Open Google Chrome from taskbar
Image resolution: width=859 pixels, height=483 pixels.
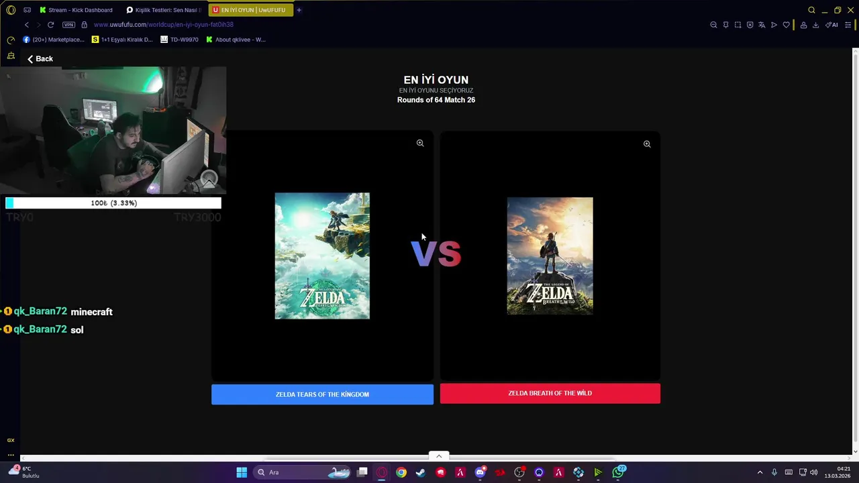[401, 472]
